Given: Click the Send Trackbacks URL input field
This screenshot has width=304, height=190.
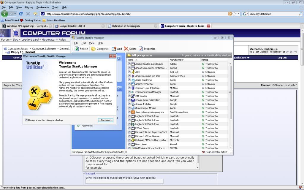Looking at the screenshot, I should 124,181.
